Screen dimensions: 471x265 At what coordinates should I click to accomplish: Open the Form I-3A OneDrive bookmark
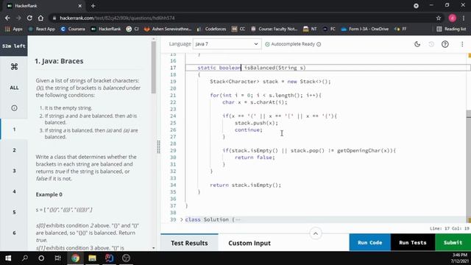[365, 29]
